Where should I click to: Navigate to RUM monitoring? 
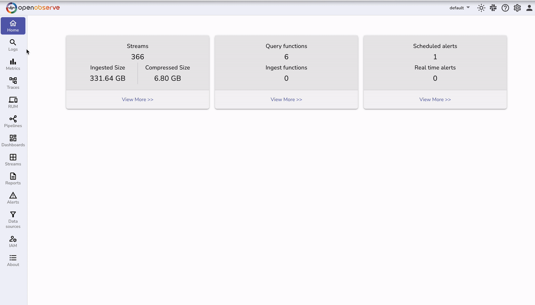click(x=13, y=103)
